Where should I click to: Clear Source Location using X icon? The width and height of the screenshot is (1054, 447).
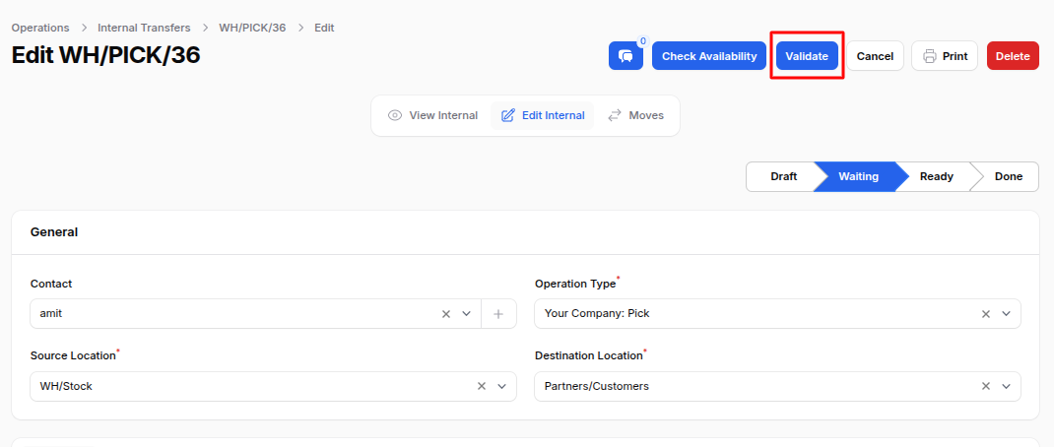pyautogui.click(x=482, y=387)
